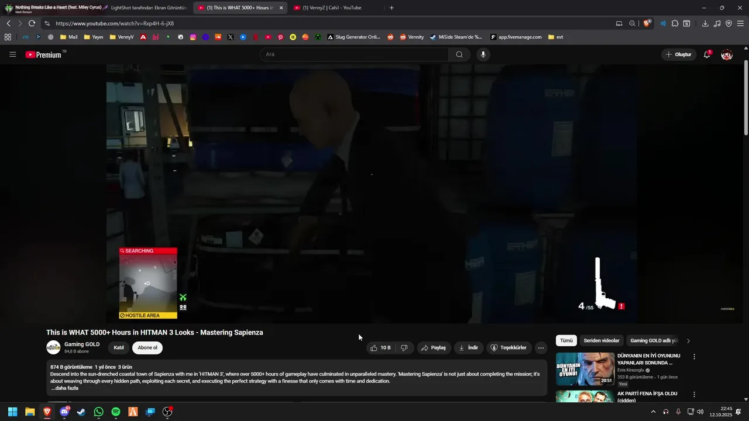Open the Pinterest bookmark icon
Screen dimensions: 749x421
pos(280,37)
